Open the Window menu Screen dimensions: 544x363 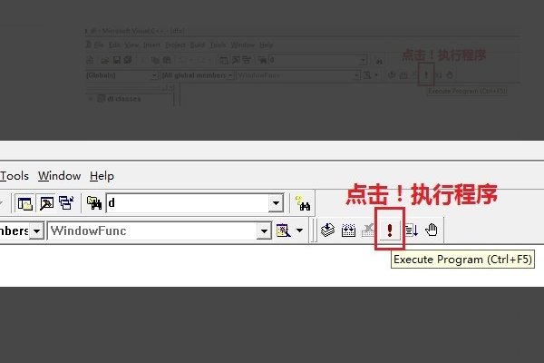pyautogui.click(x=59, y=176)
